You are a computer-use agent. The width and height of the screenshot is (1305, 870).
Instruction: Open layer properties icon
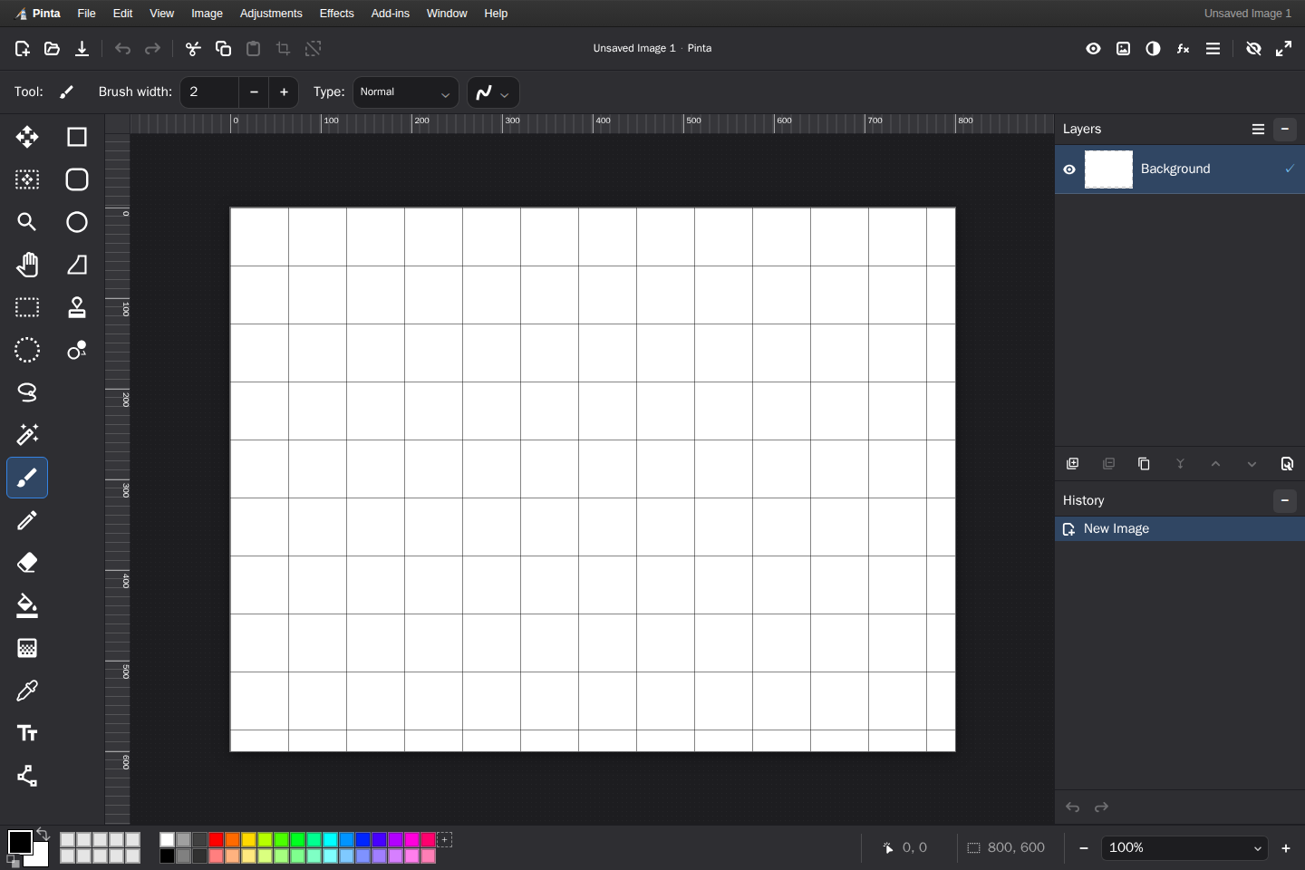click(1287, 464)
